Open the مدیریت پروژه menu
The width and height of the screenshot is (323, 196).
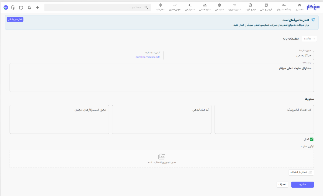[x=234, y=7]
